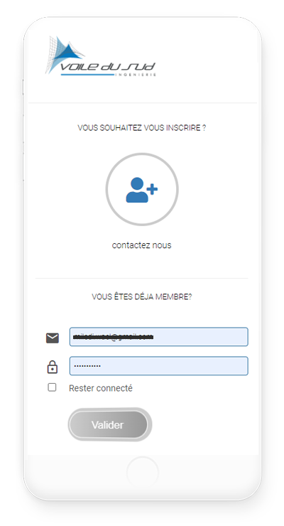Image resolution: width=284 pixels, height=526 pixels.
Task: Enable the Rester connecté checkbox
Action: tap(52, 387)
